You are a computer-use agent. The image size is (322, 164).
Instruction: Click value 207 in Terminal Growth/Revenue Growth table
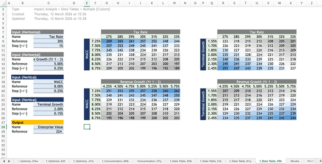223,91
